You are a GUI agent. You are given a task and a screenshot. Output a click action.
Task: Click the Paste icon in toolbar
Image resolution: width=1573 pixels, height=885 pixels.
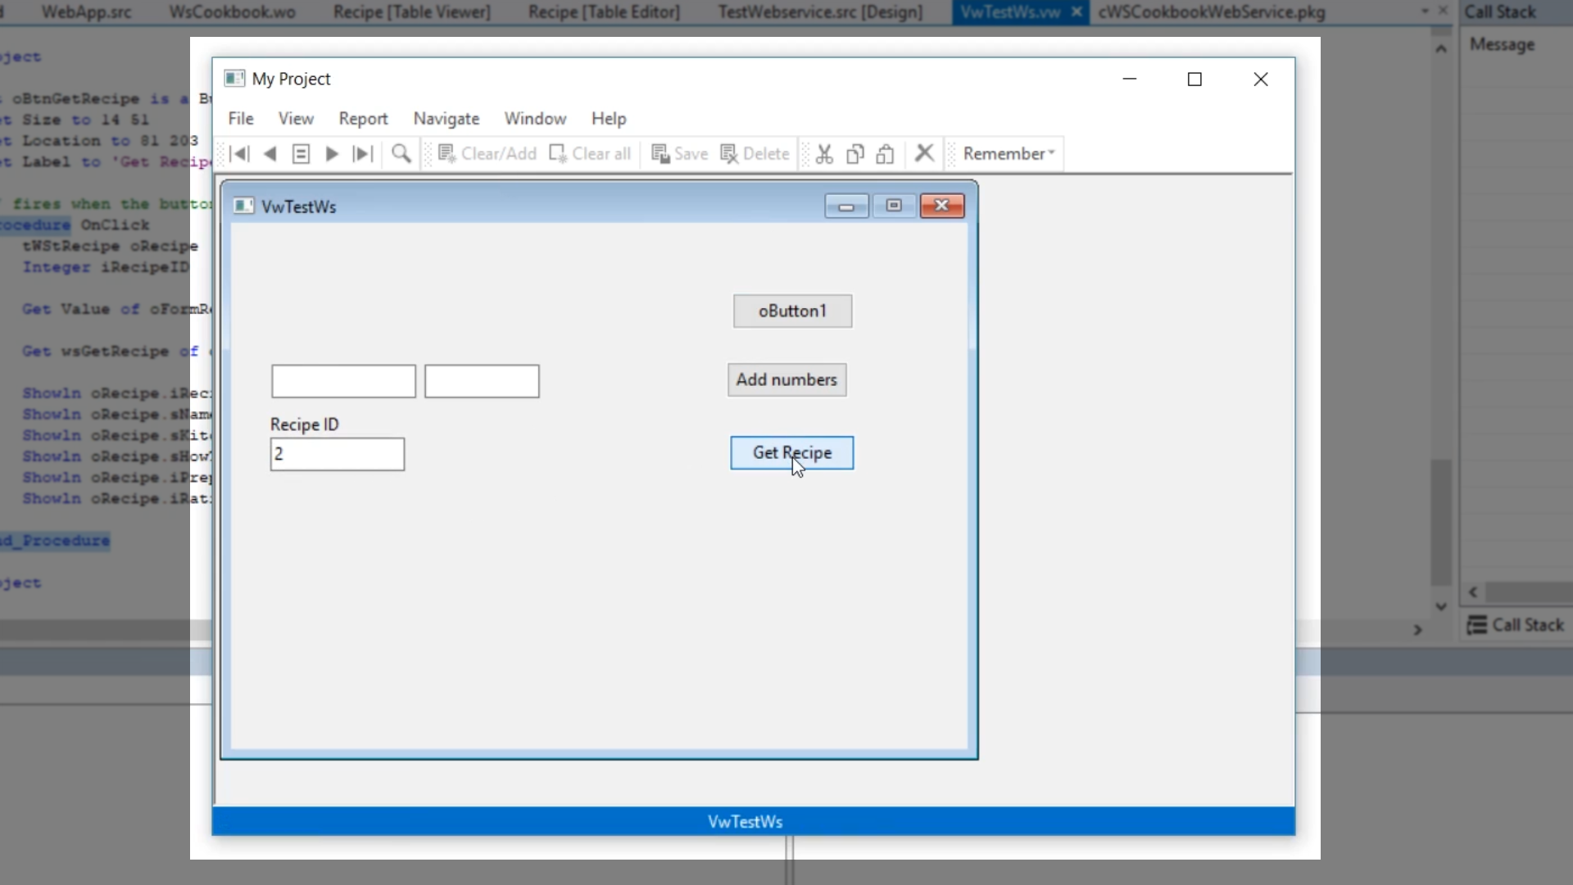point(885,154)
